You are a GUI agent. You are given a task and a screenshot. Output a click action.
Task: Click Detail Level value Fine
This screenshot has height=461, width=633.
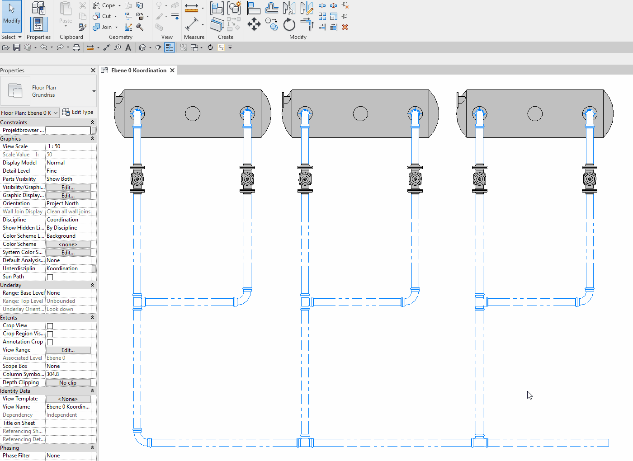68,171
